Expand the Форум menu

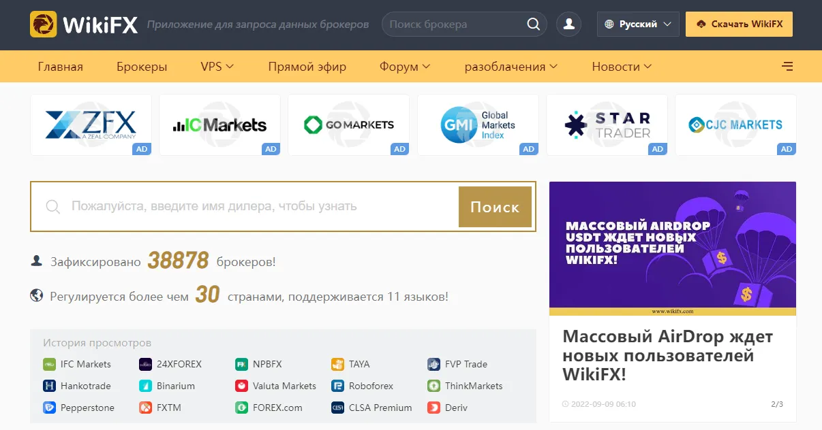coord(405,67)
